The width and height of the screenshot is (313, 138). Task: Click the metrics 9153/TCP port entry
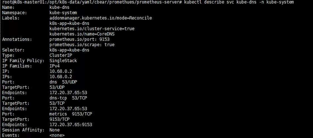click(71, 114)
